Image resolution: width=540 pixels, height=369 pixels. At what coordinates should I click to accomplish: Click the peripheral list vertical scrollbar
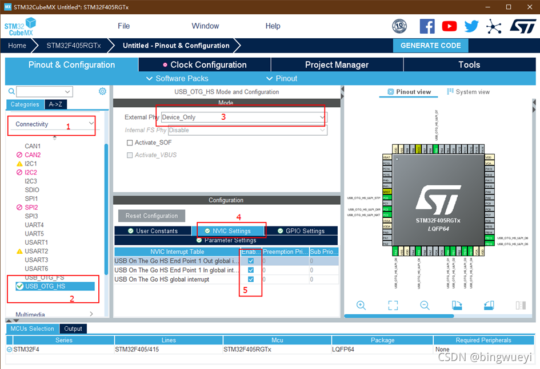(106, 209)
